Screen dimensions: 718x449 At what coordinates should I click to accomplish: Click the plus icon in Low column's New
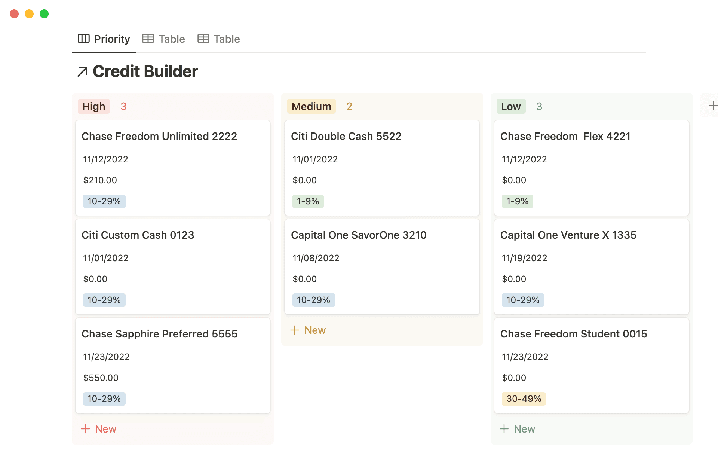504,429
